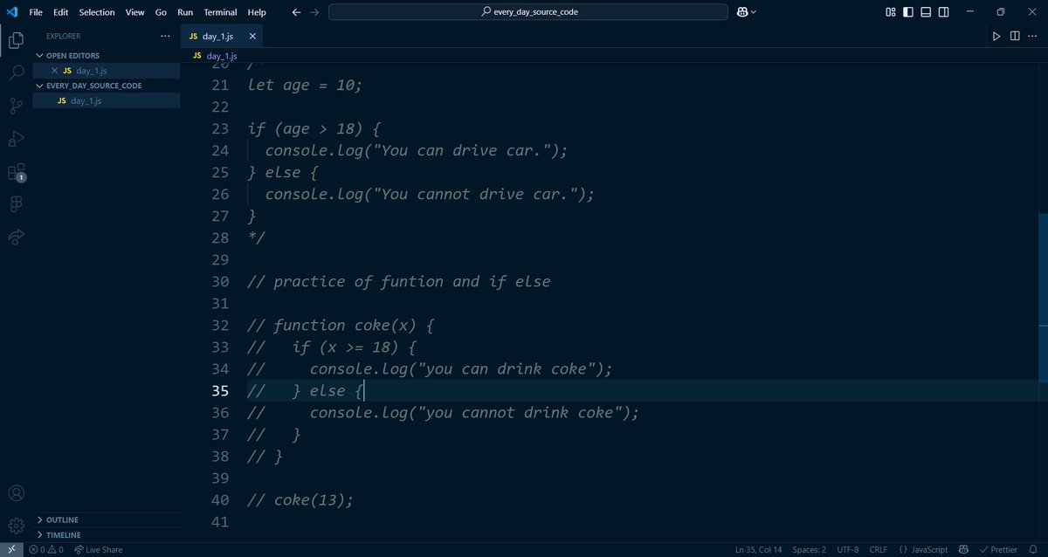
Task: Click the day_1.js breadcrumb
Action: [x=215, y=56]
